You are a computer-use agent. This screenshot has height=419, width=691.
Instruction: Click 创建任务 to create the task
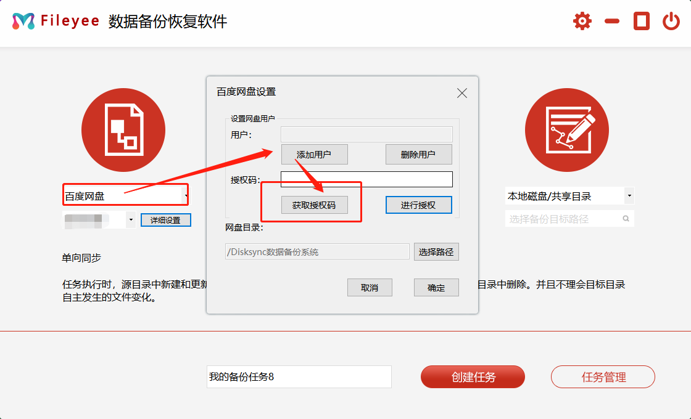click(x=473, y=376)
